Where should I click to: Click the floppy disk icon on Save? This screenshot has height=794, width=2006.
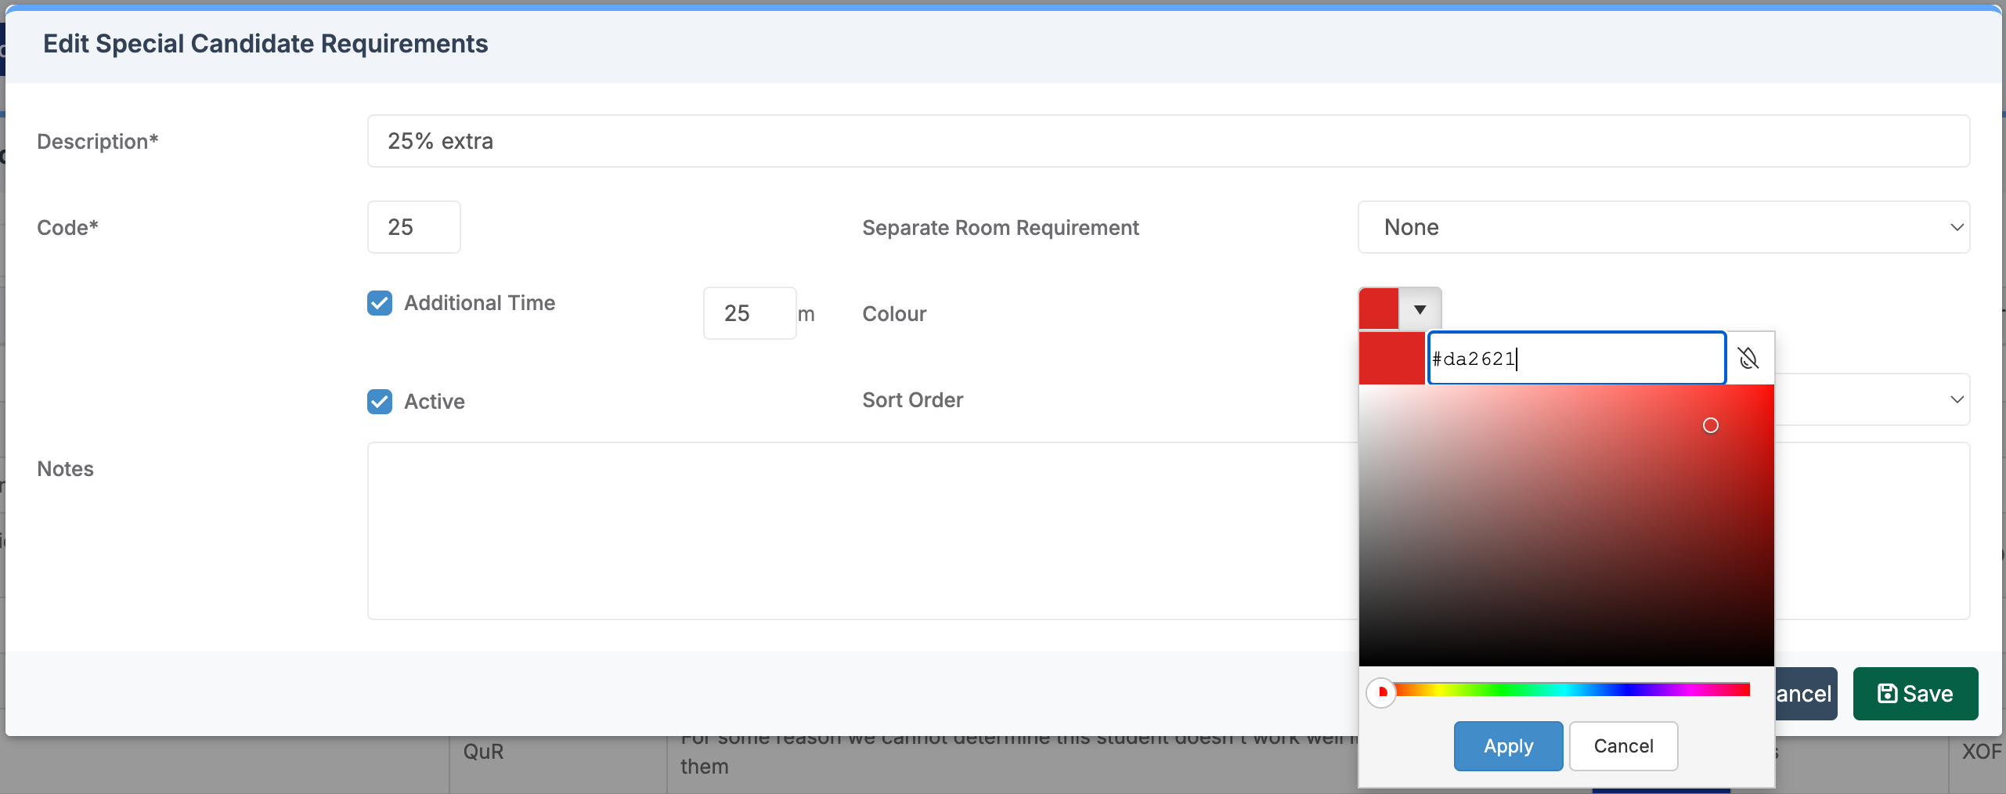pos(1887,694)
